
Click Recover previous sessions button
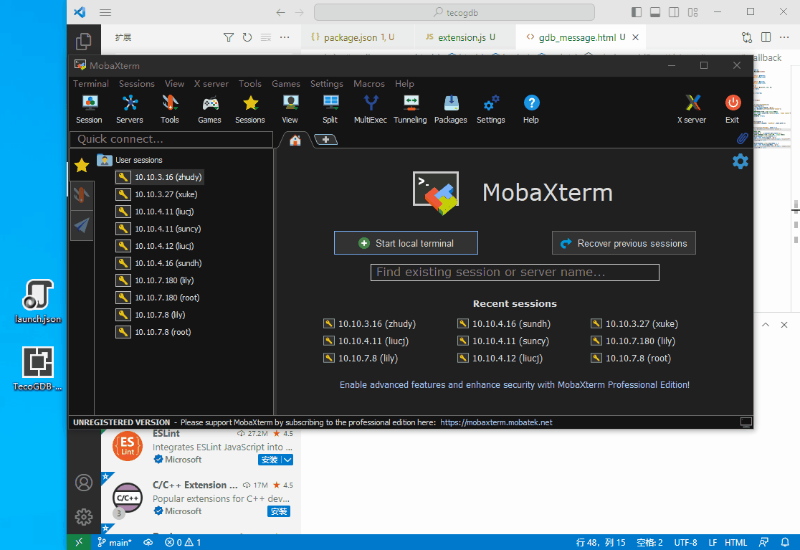(624, 243)
